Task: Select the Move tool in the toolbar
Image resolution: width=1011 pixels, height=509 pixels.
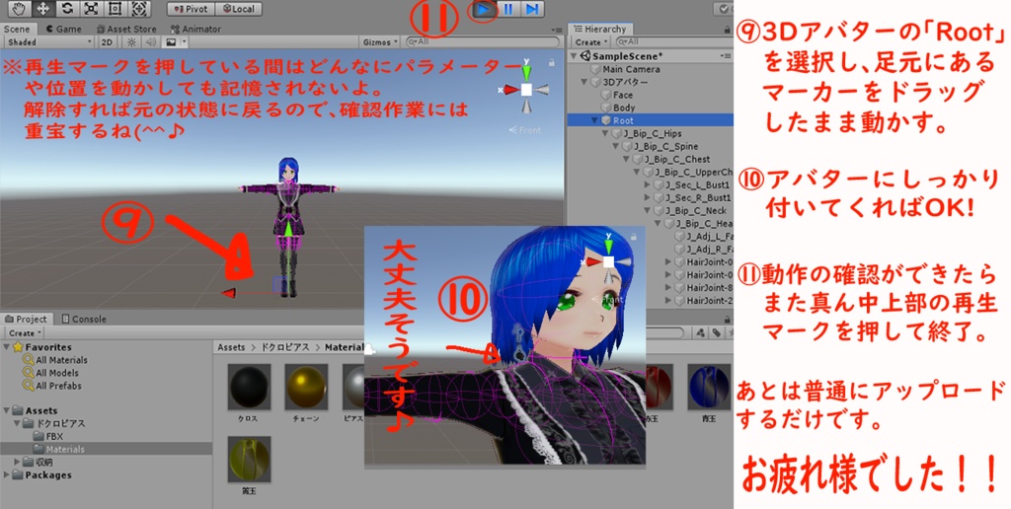Action: click(x=43, y=8)
